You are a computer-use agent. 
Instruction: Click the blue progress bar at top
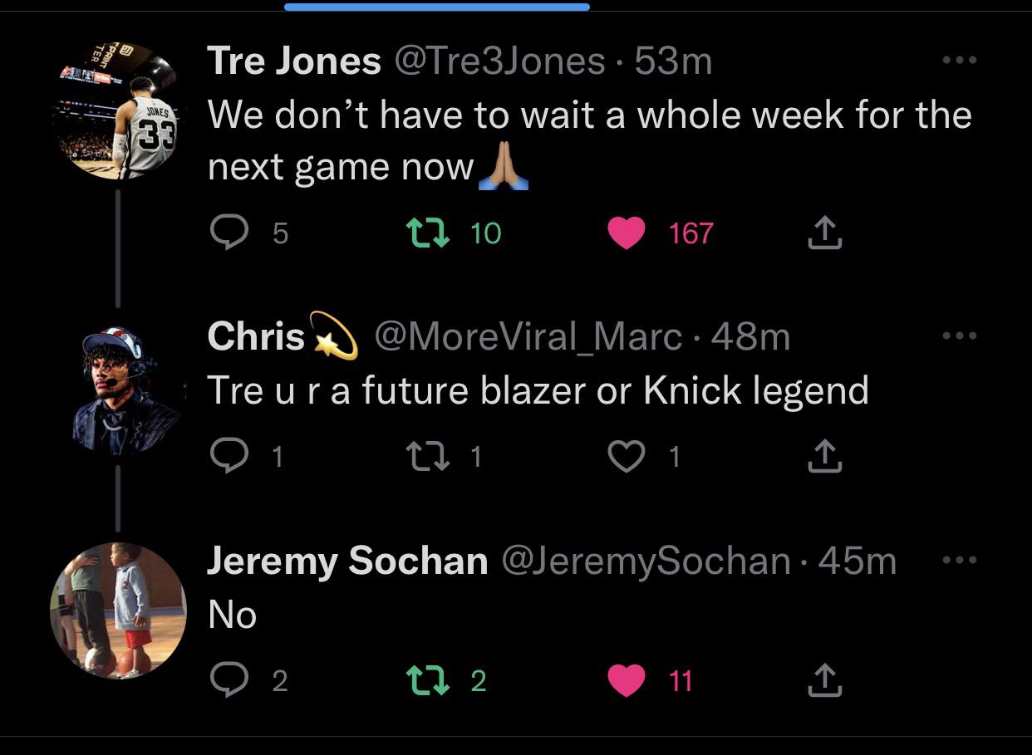(x=437, y=7)
